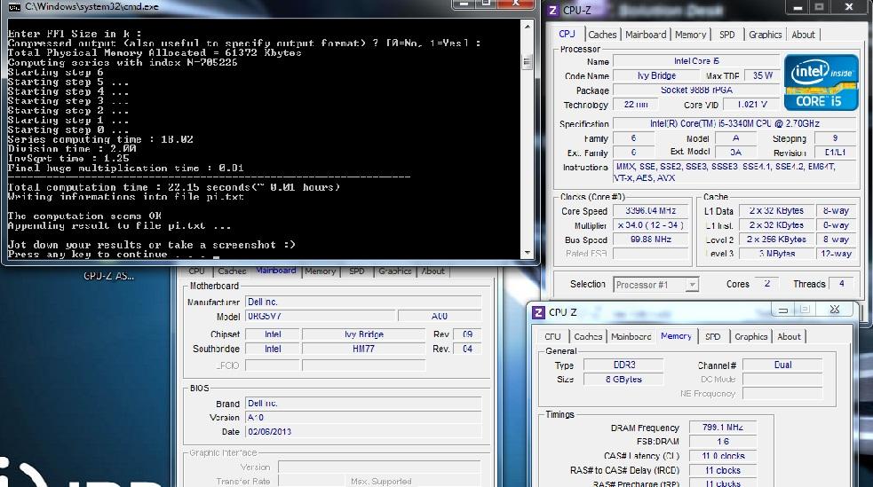
Task: Click the Specification field i5-3340M
Action: 735,123
